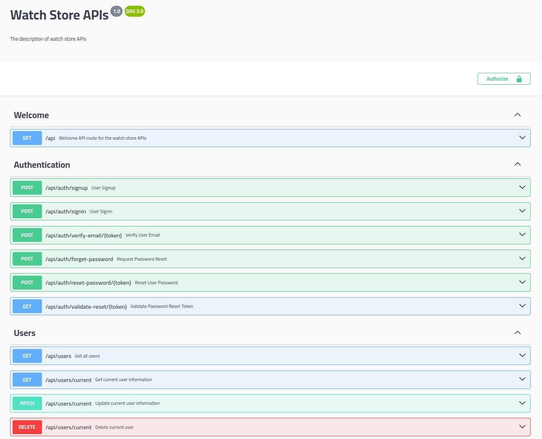542x439 pixels.
Task: Click the /api/auth/verify-email/{token} path
Action: coord(83,235)
